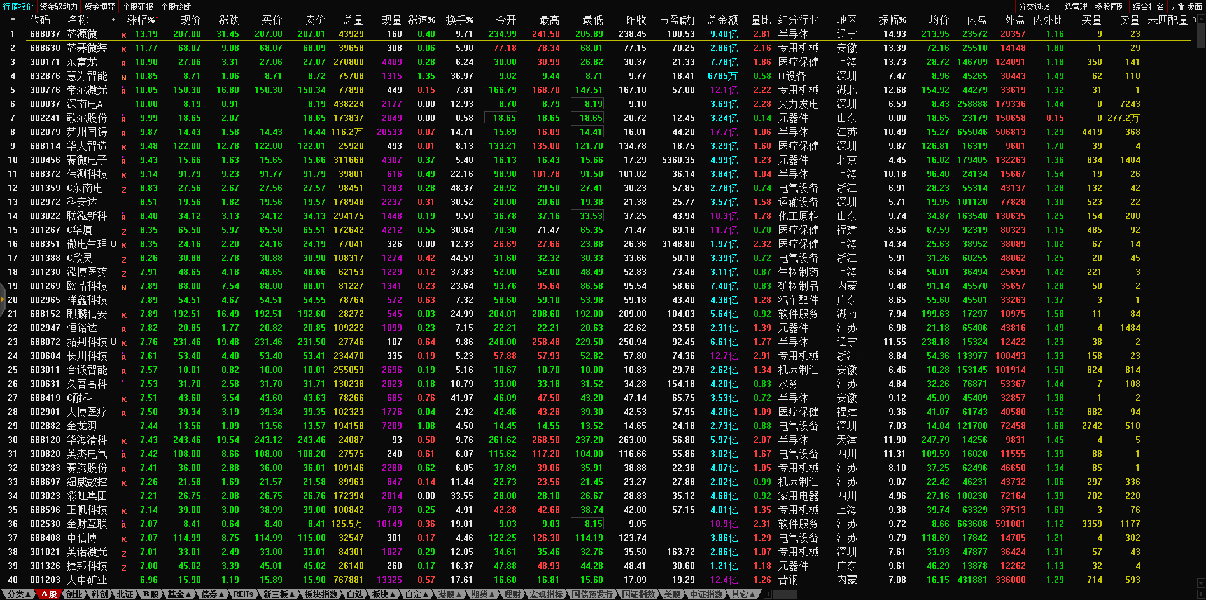Click the Z marker beside C东南电
Screen dimensions: 1206x600
coord(123,190)
